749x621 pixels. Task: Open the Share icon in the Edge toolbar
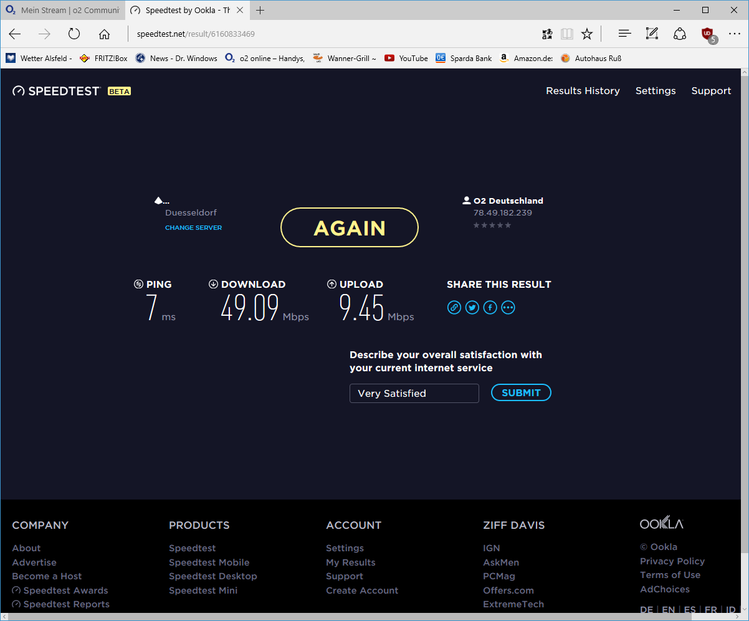680,34
